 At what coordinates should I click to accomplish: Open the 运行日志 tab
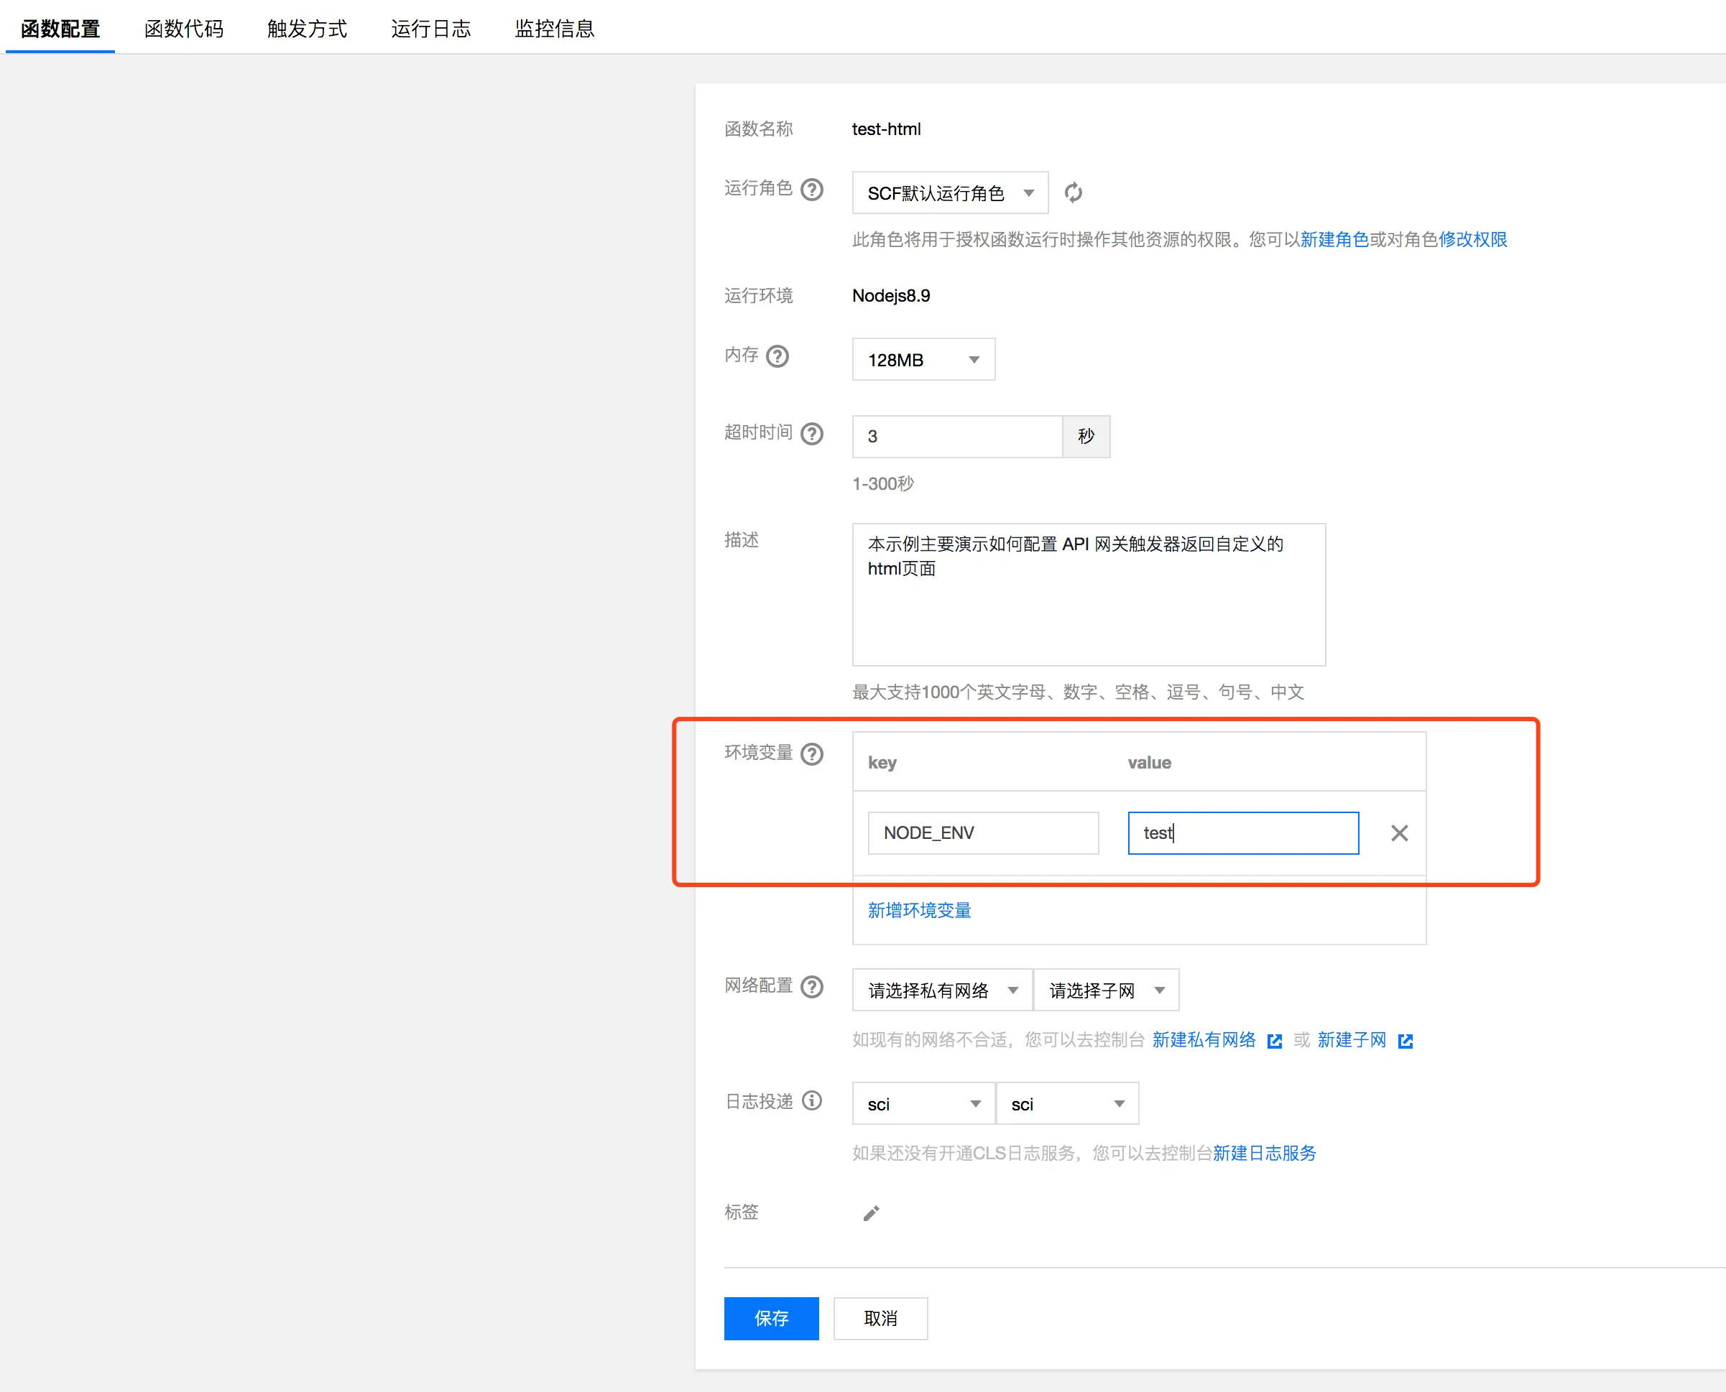click(x=430, y=29)
